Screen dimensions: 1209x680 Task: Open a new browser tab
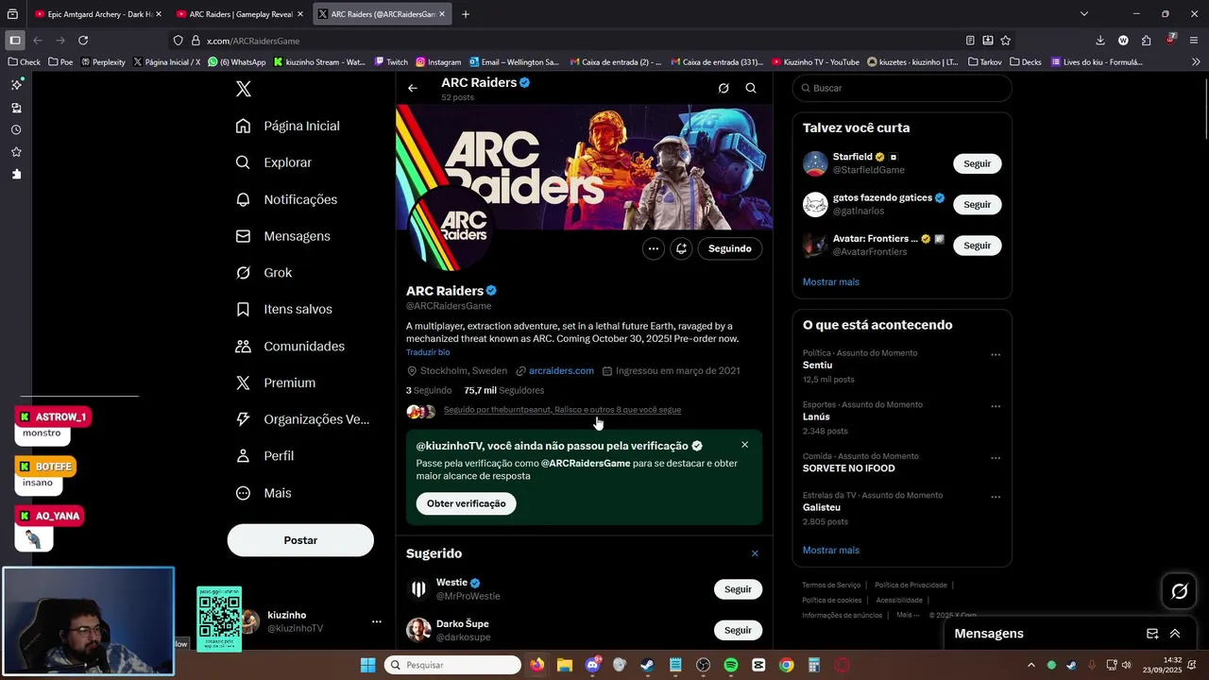pyautogui.click(x=466, y=14)
